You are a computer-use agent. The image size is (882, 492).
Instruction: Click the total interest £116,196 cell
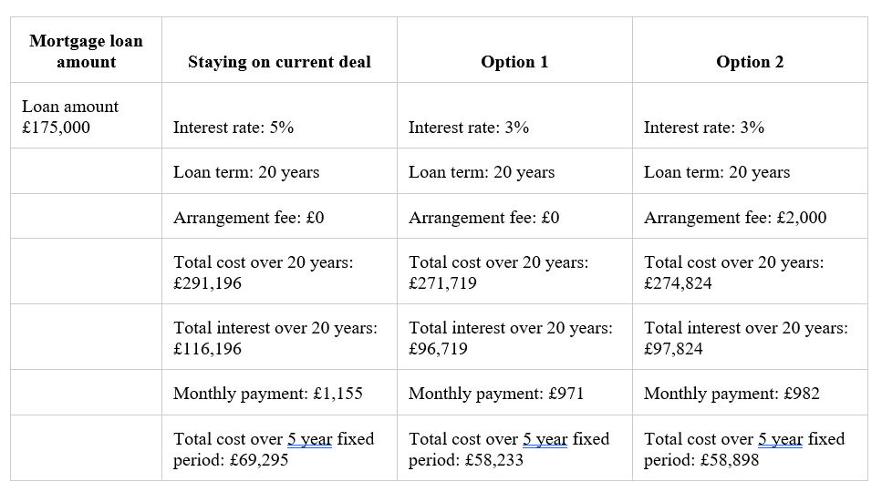(x=280, y=337)
